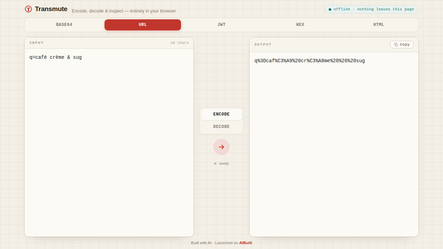Select the URL tab
The image size is (443, 249).
tap(143, 25)
